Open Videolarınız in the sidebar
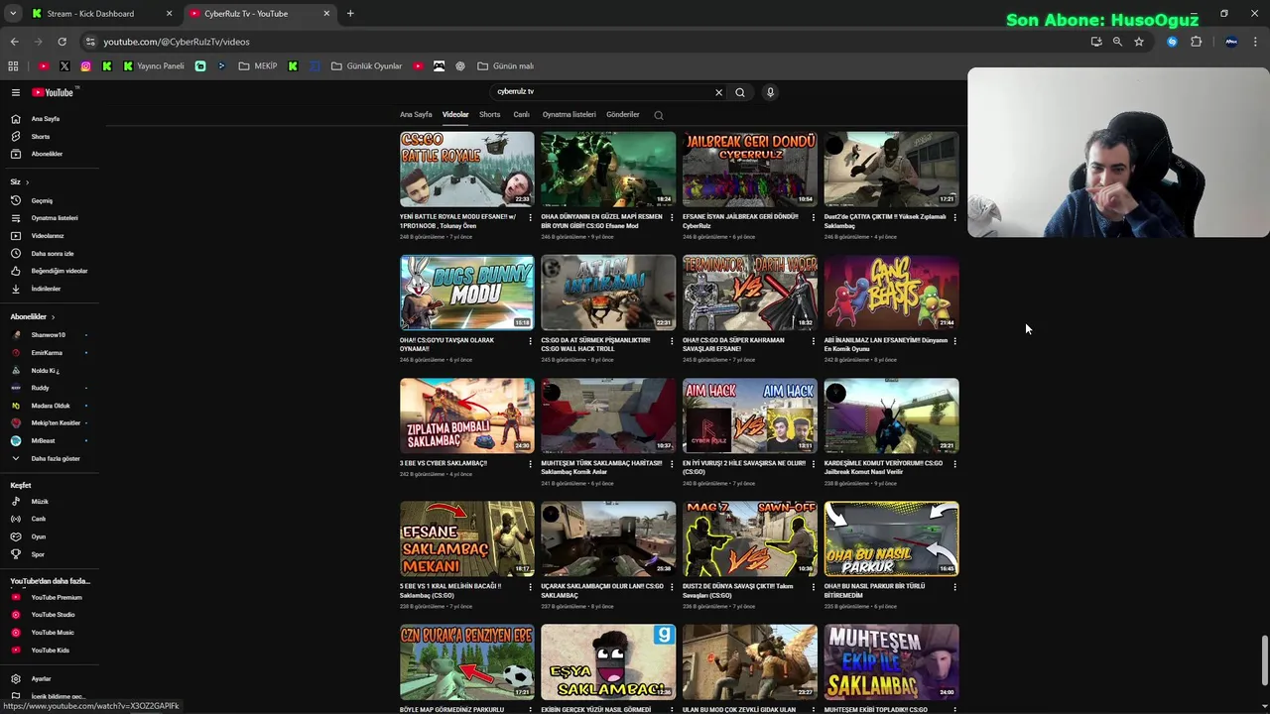This screenshot has width=1270, height=714. click(x=50, y=236)
